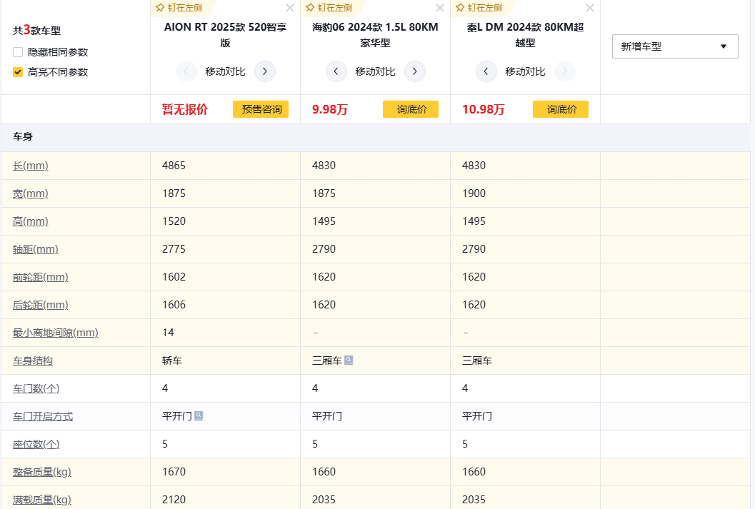Open 轴距(mm) parameter link
The width and height of the screenshot is (755, 509).
coord(36,249)
